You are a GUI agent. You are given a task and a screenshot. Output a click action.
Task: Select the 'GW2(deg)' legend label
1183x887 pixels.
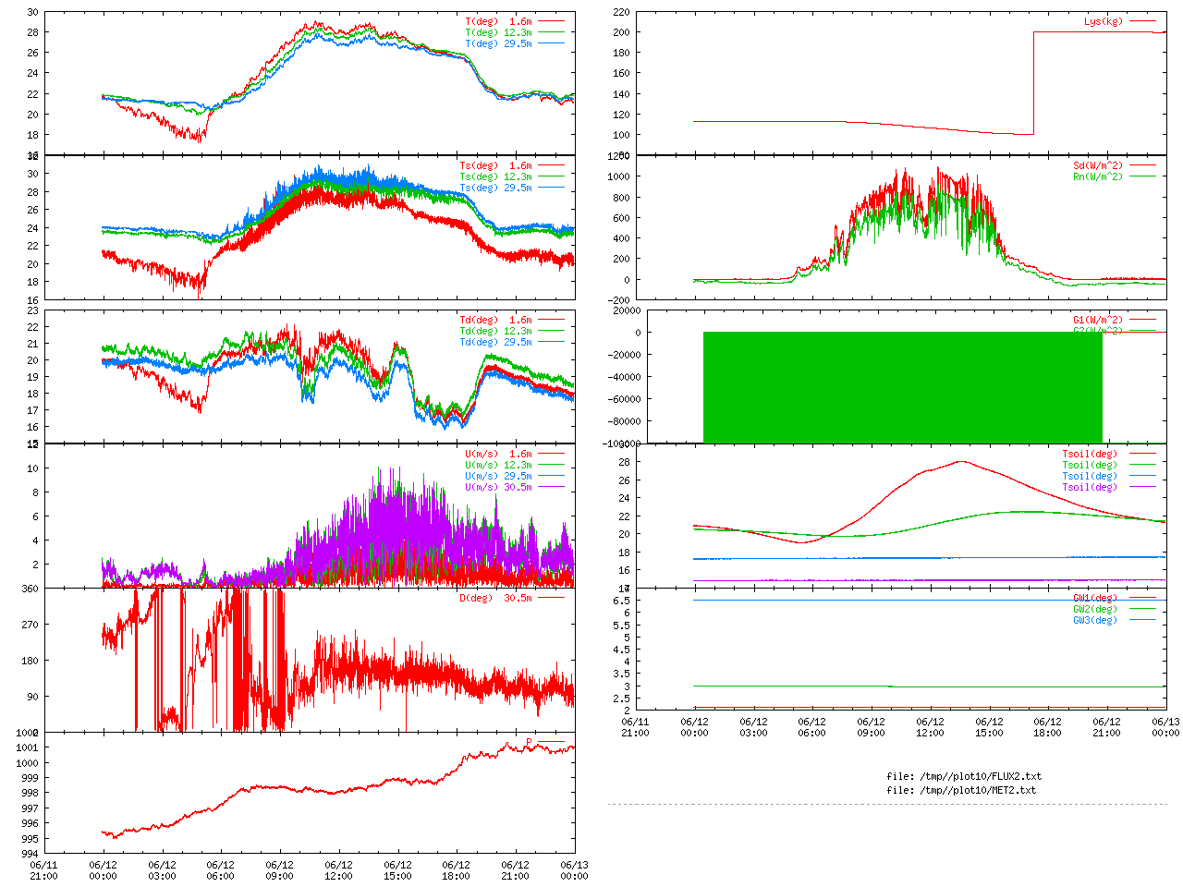[1095, 609]
